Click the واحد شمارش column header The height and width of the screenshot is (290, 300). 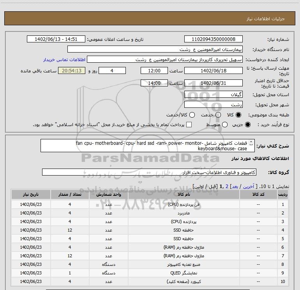[108, 194]
